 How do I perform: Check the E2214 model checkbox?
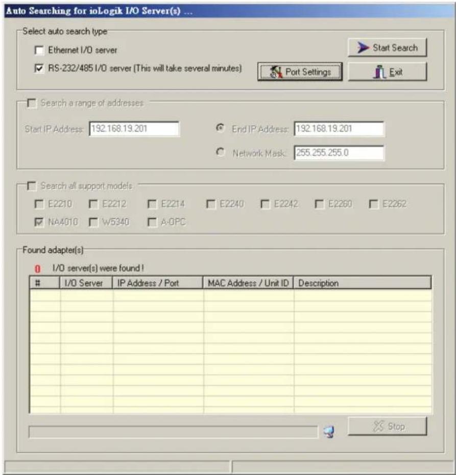pyautogui.click(x=152, y=204)
